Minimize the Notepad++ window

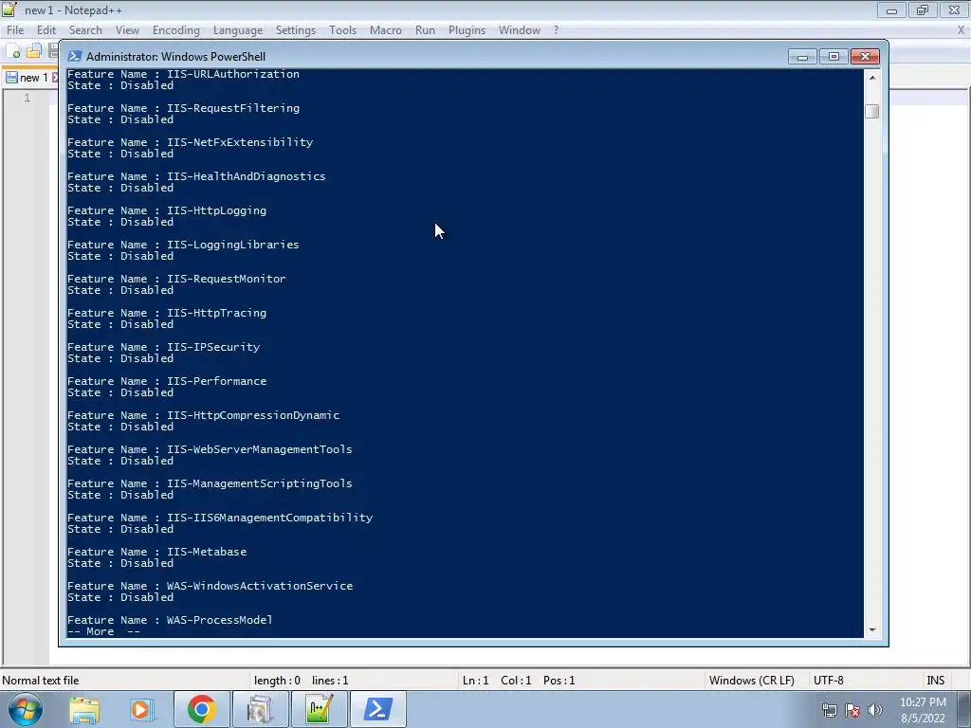click(891, 9)
